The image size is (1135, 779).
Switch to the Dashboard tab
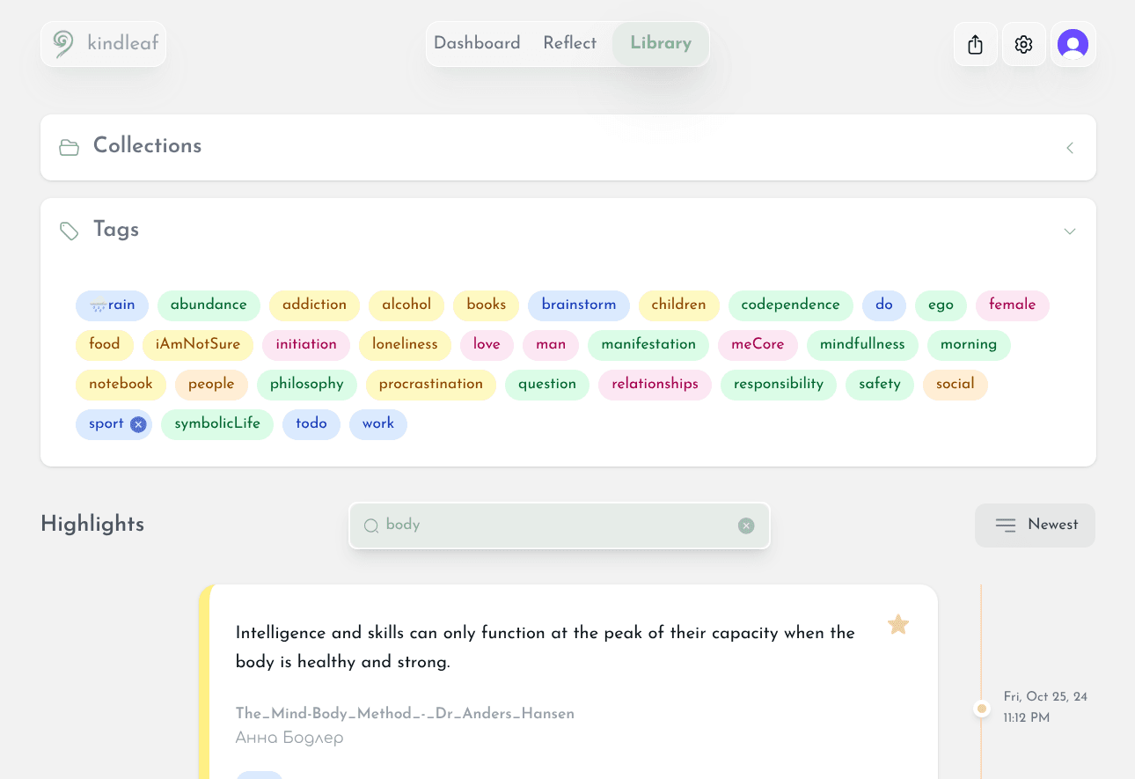point(477,42)
